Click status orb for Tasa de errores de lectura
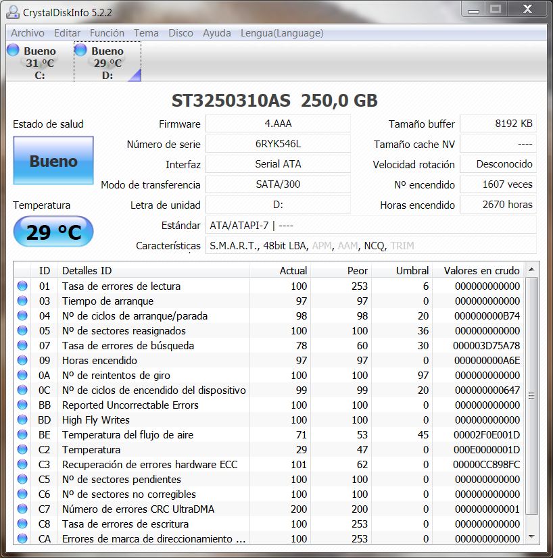The width and height of the screenshot is (553, 558). click(22, 286)
